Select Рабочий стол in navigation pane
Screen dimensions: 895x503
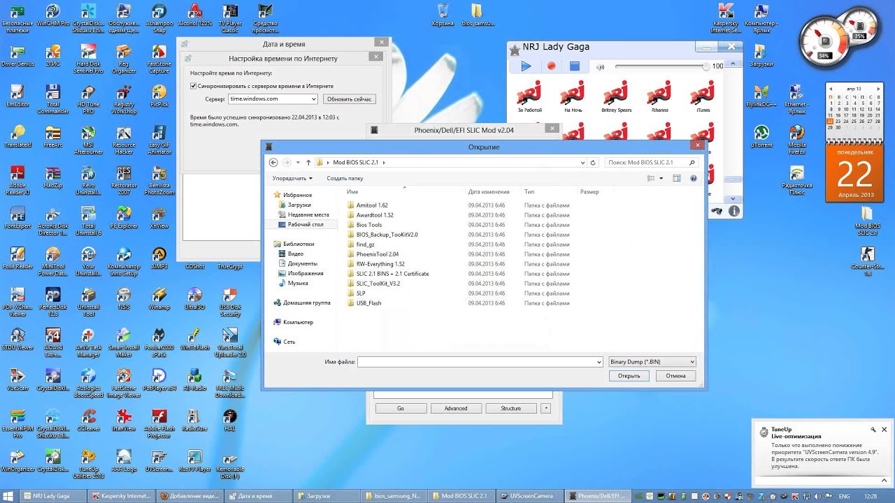click(x=305, y=224)
